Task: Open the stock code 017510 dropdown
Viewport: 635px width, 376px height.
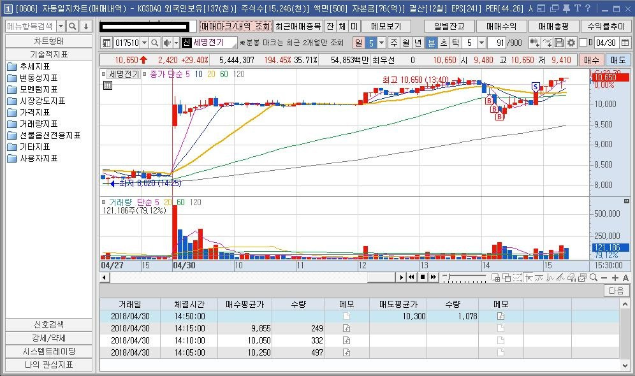Action: click(144, 43)
